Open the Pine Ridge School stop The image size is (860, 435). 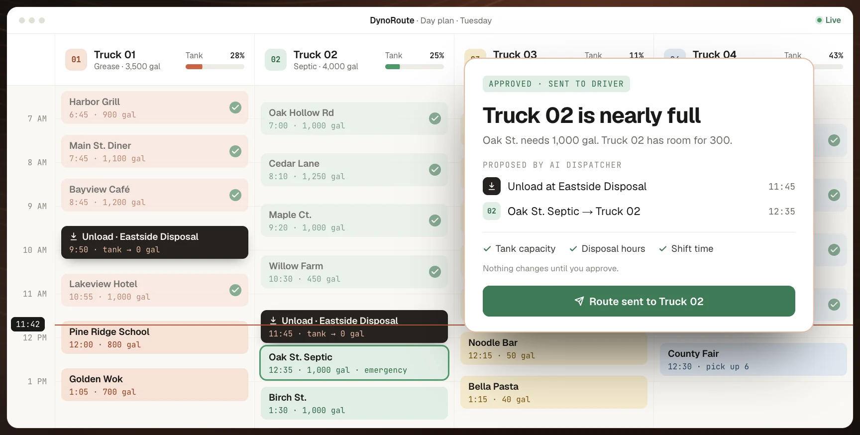click(155, 338)
